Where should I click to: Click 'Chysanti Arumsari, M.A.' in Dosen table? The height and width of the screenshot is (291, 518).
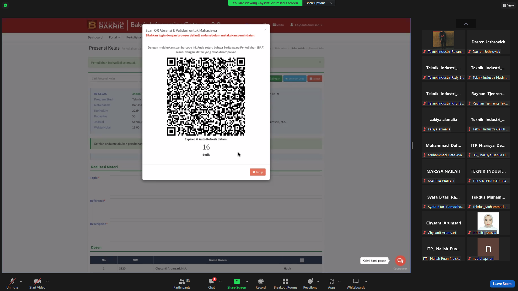(x=171, y=269)
